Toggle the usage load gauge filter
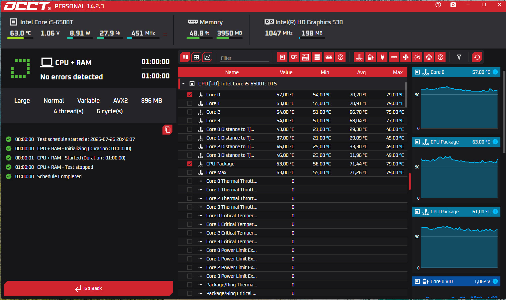Screen dimensions: 506x300 [x=429, y=57]
